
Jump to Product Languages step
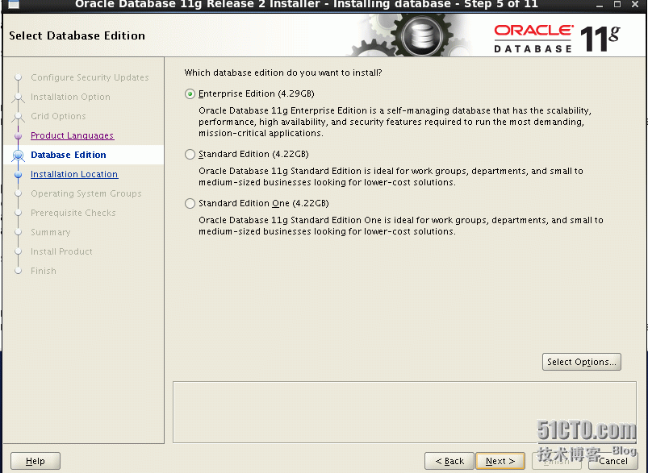click(73, 135)
